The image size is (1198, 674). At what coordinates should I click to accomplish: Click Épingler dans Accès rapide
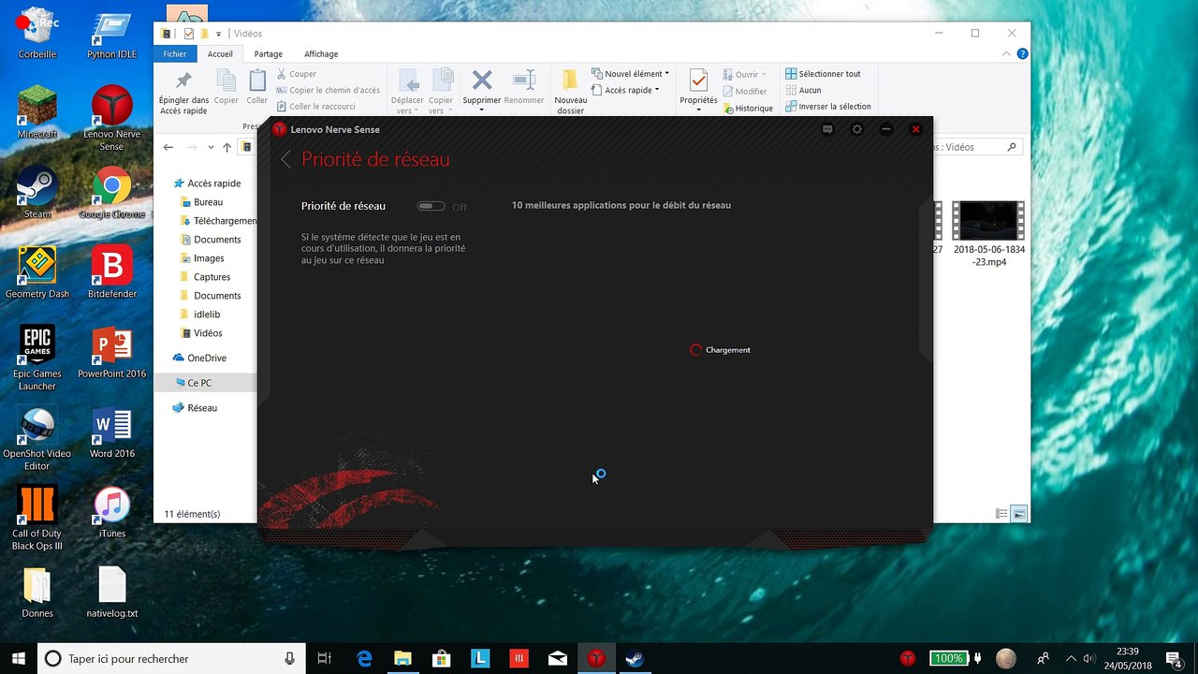tap(183, 93)
